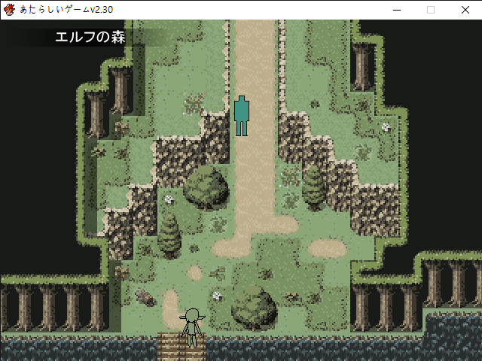Click the wooden bridge over the river

(x=181, y=347)
